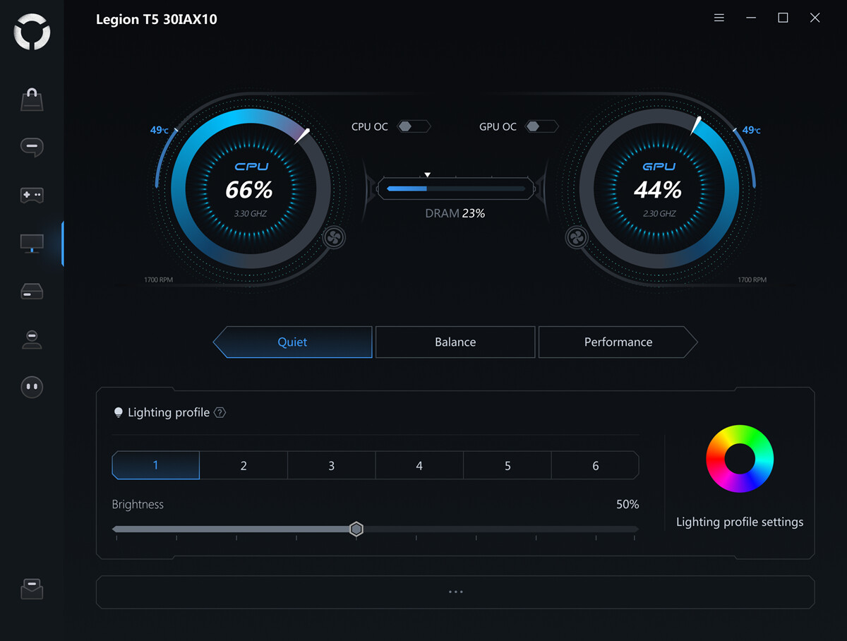Click the Brightness slider handle
The image size is (847, 641).
(x=356, y=529)
